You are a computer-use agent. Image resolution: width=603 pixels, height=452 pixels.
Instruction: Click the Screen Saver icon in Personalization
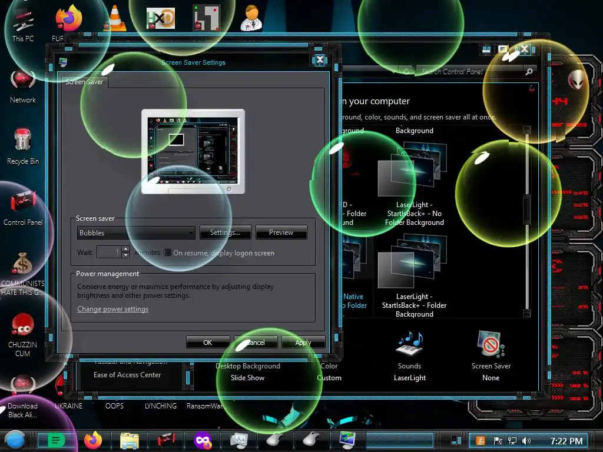click(491, 343)
